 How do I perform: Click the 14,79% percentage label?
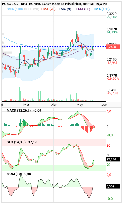[x=112, y=32]
